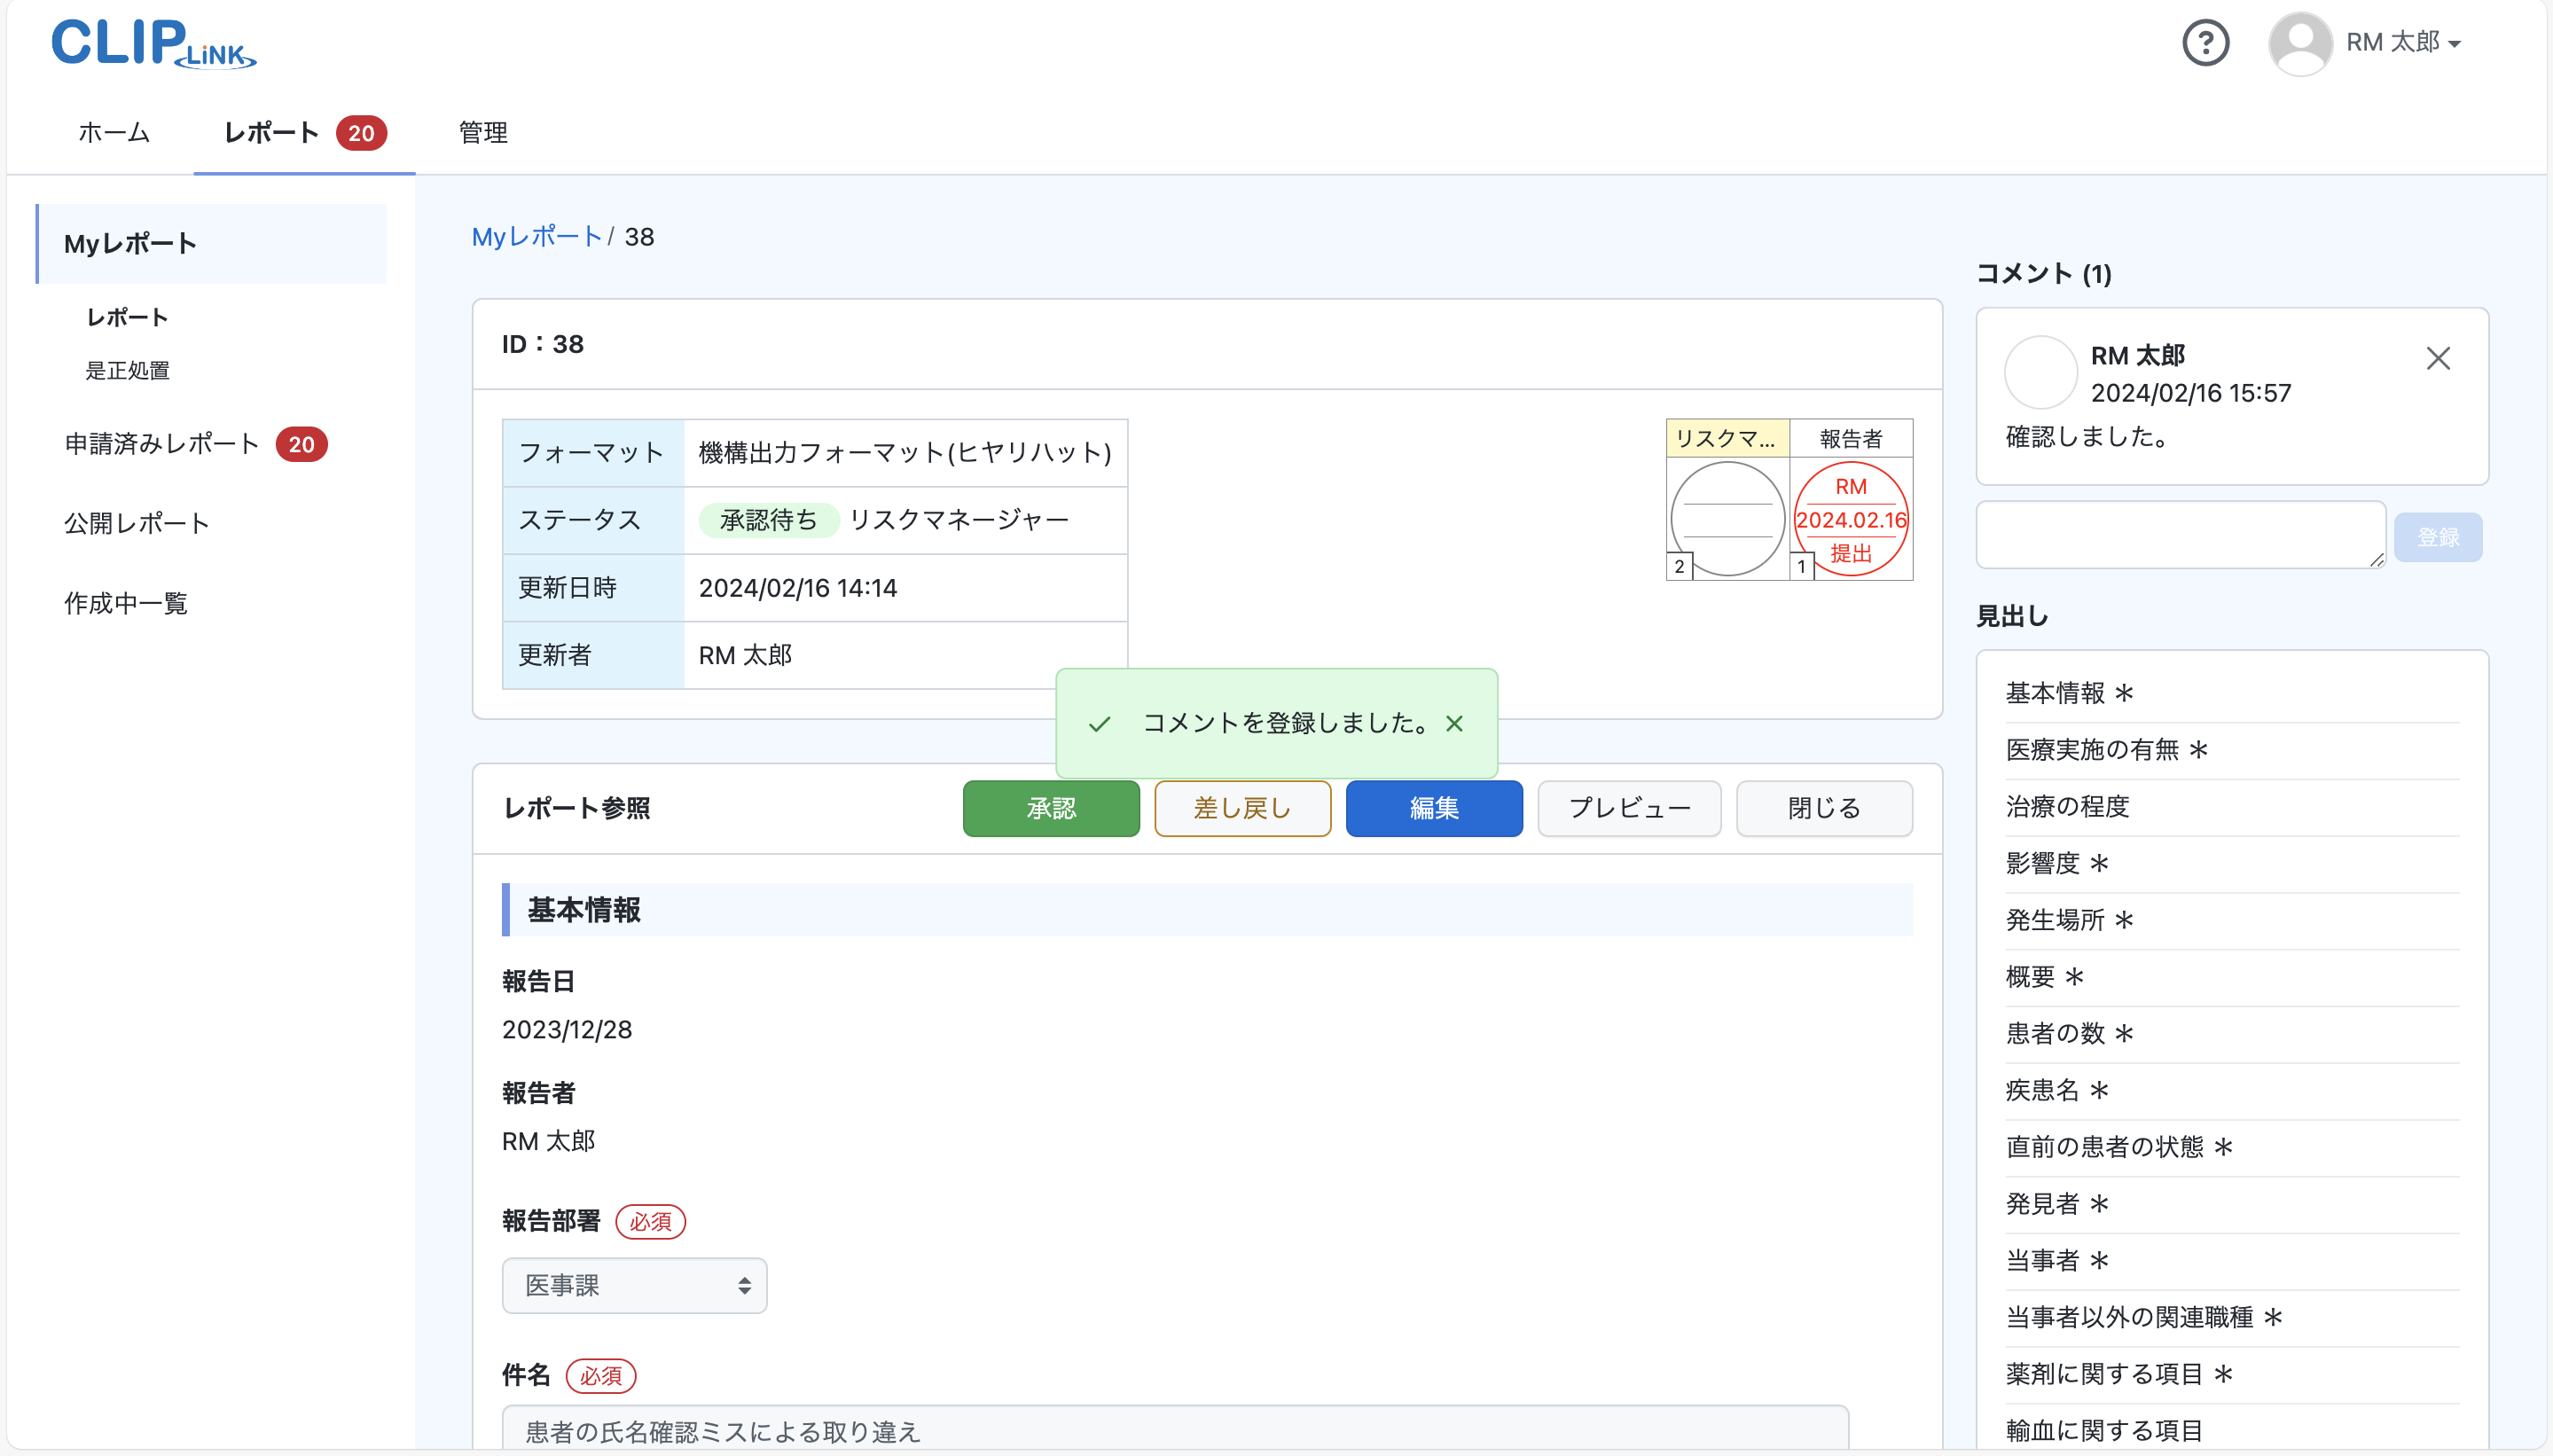Screen dimensions: 2553x1456
Task: Navigate back via the Myレポート breadcrumb
Action: tap(538, 236)
